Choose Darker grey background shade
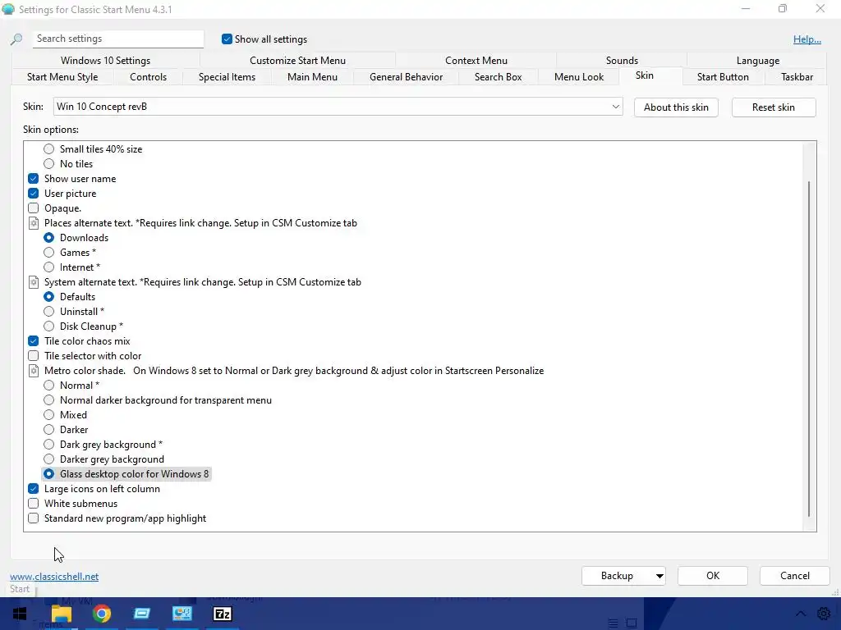The height and width of the screenshot is (630, 841). click(x=48, y=459)
